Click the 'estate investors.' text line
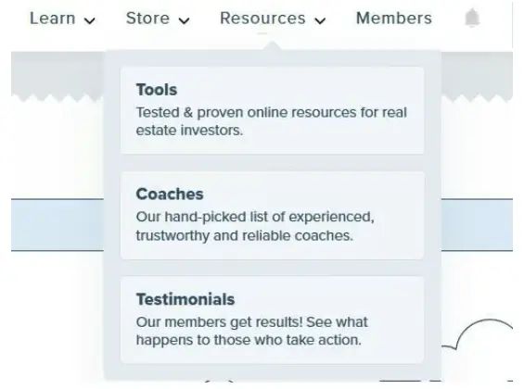This screenshot has width=524, height=389. 189,131
